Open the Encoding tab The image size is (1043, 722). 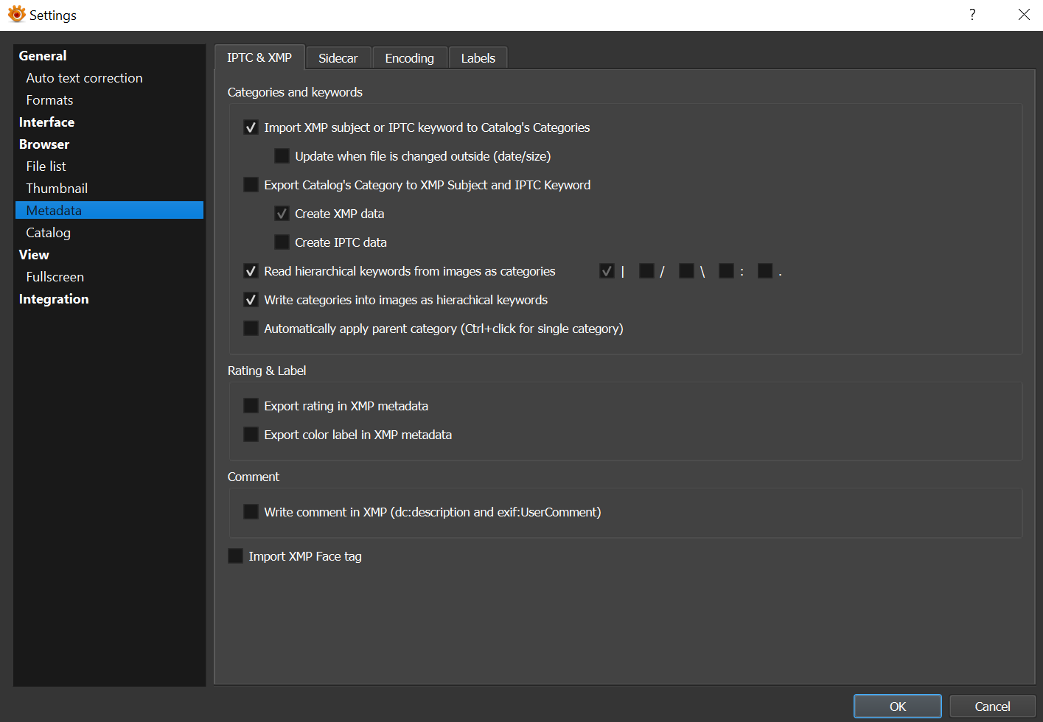[409, 58]
